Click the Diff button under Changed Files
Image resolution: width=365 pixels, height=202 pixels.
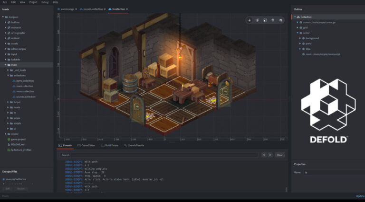pos(8,189)
